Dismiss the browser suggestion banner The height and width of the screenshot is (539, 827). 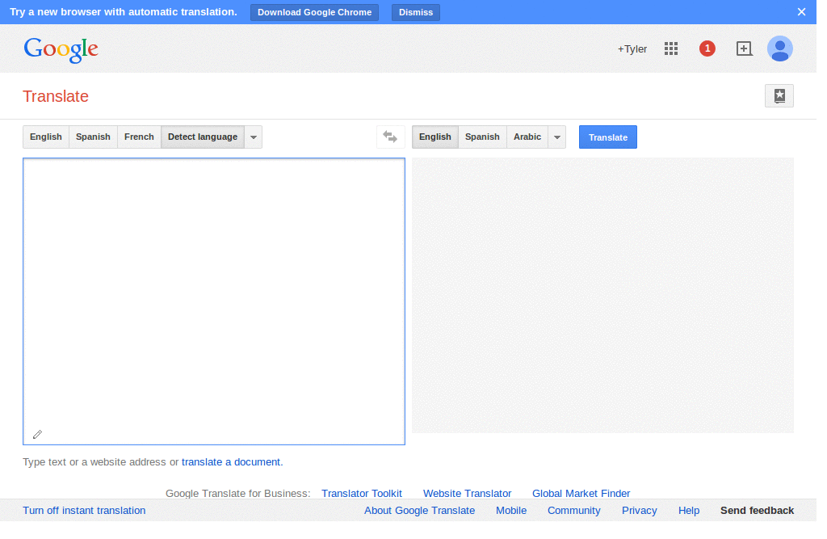click(x=416, y=12)
